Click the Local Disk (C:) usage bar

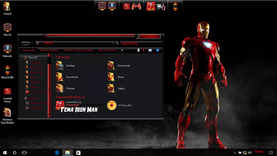85,105
